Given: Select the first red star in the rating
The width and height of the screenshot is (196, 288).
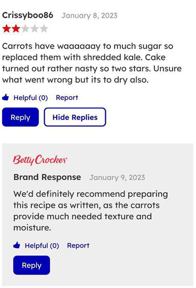Looking at the screenshot, I should [6, 28].
